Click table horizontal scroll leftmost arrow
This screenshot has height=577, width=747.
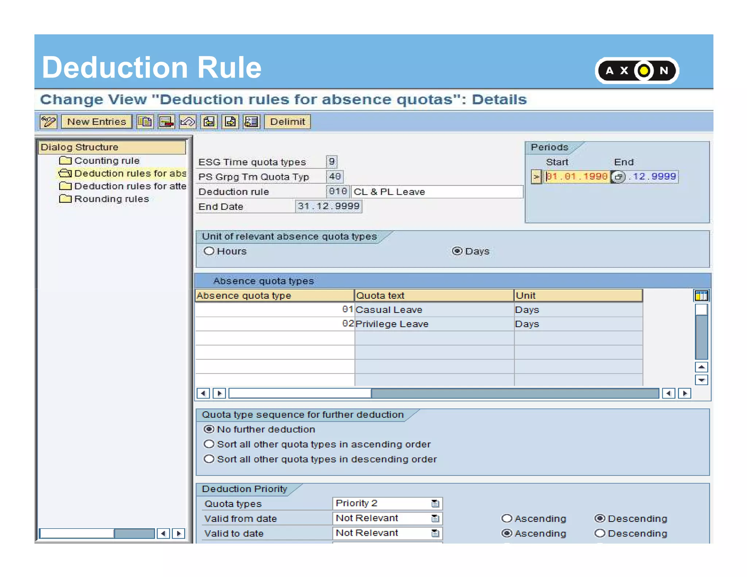[203, 393]
